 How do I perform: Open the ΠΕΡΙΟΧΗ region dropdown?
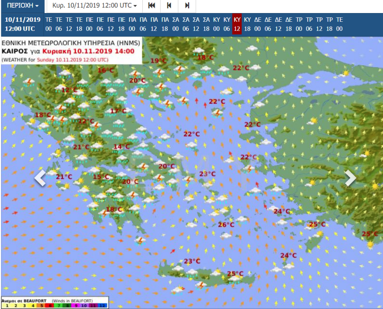coord(22,6)
